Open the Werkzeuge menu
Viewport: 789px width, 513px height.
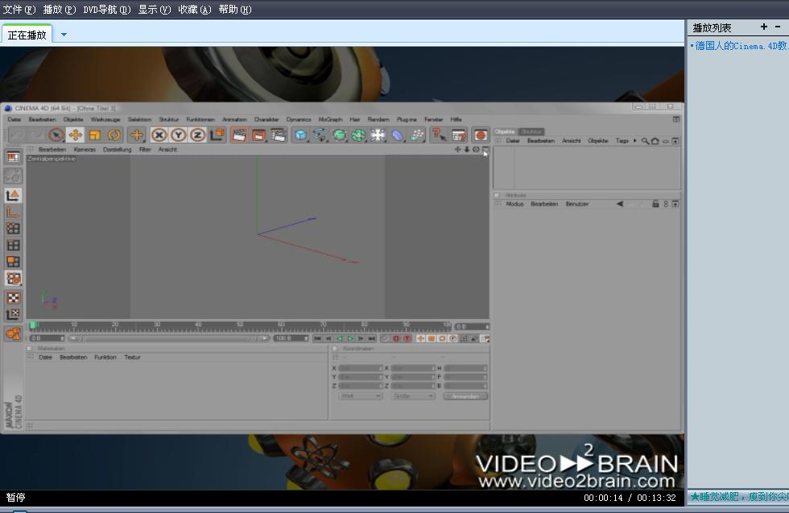pyautogui.click(x=105, y=119)
